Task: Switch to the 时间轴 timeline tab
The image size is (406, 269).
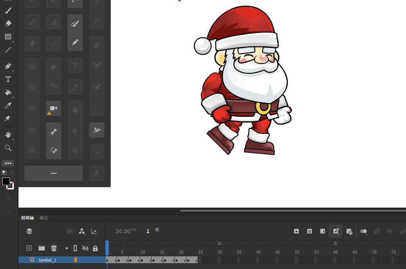Action: (x=27, y=218)
